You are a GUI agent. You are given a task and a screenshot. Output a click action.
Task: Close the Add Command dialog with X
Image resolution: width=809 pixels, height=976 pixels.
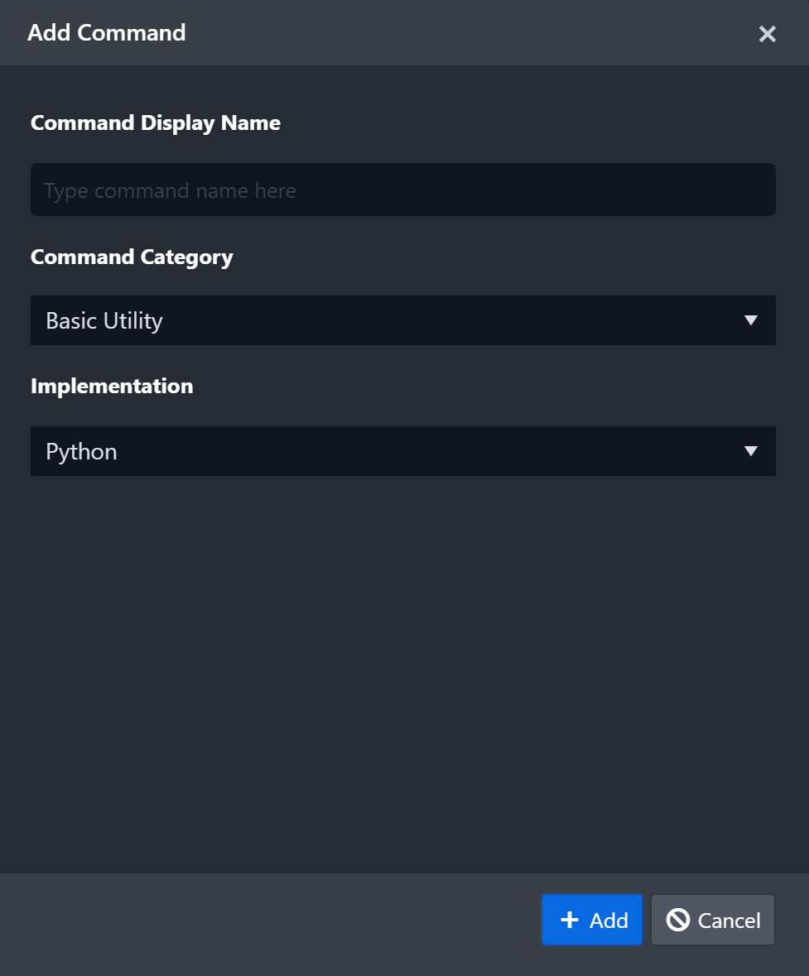tap(767, 34)
